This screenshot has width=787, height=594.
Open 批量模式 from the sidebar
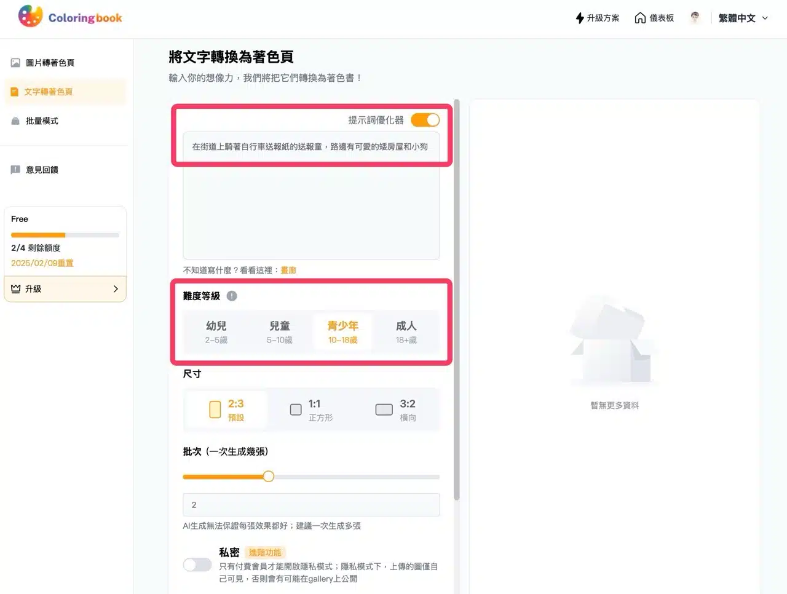click(x=42, y=121)
